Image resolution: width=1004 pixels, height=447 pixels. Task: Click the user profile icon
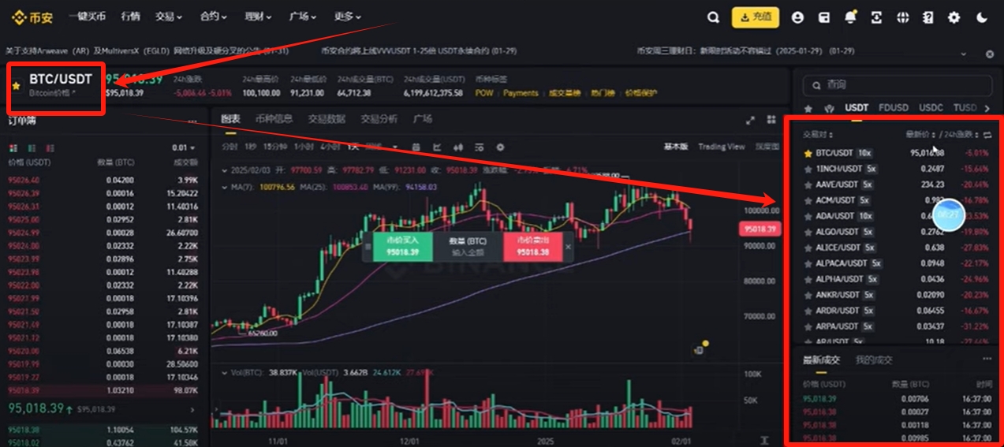pyautogui.click(x=798, y=17)
